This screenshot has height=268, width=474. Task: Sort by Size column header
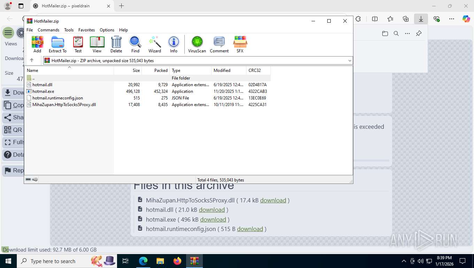point(128,70)
